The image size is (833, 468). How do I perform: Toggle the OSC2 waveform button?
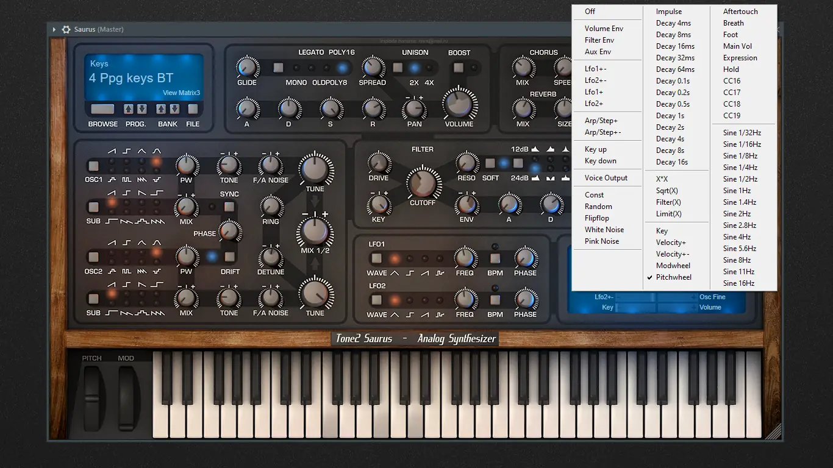click(93, 257)
